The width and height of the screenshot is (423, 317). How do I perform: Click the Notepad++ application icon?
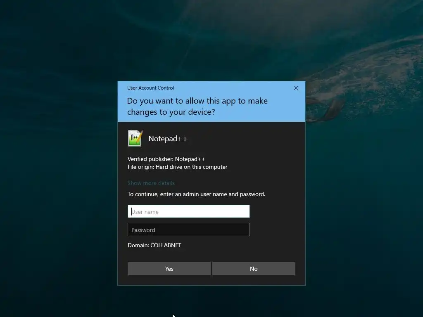click(x=135, y=138)
